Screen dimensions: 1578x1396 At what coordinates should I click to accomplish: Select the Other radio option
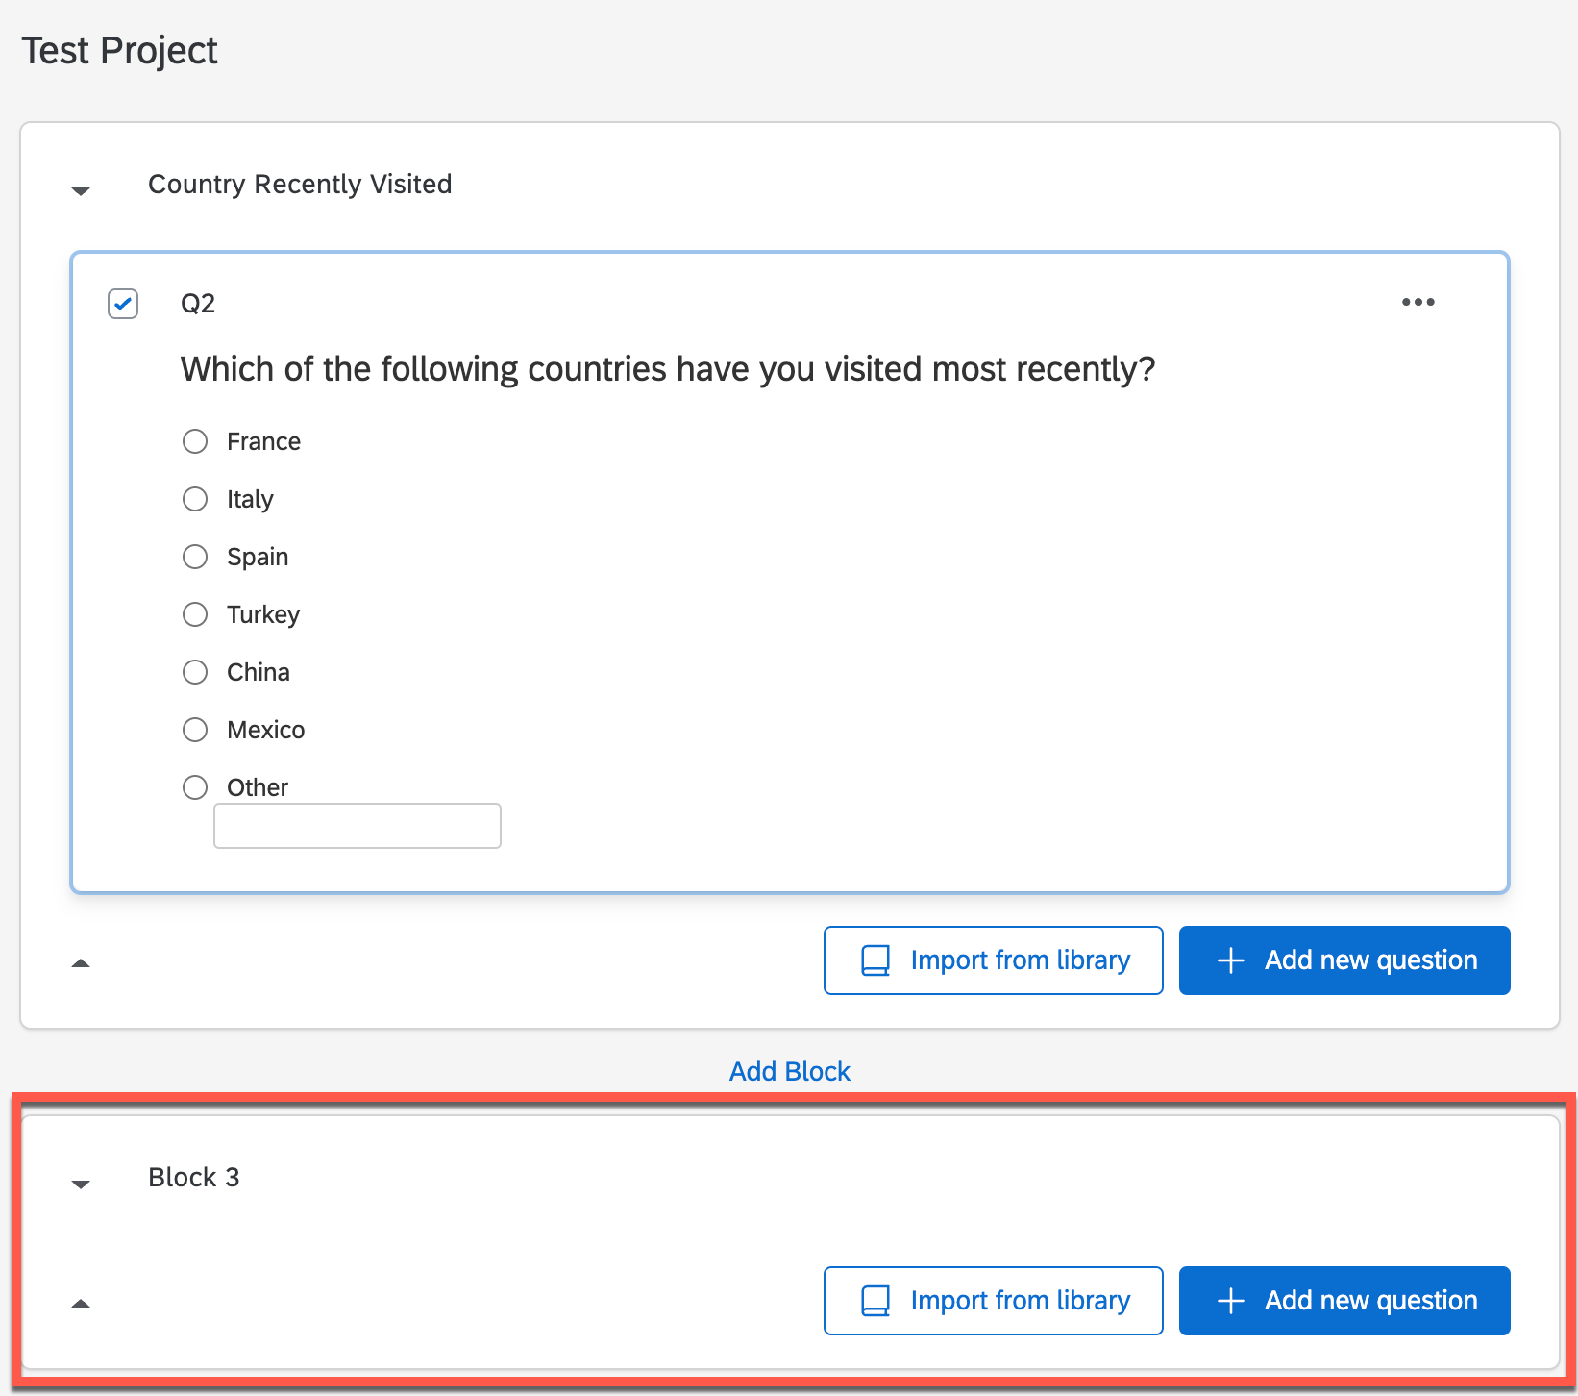click(x=195, y=787)
